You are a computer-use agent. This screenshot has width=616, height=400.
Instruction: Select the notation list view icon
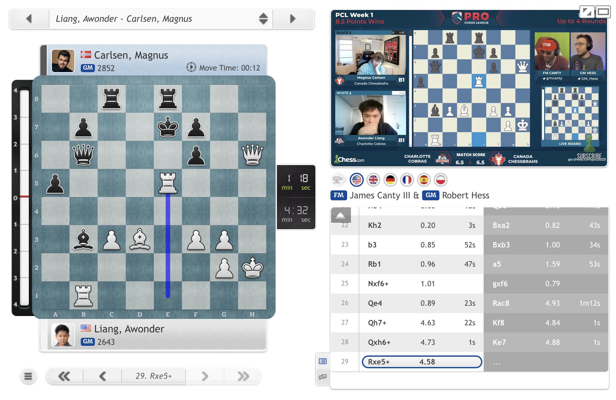323,361
